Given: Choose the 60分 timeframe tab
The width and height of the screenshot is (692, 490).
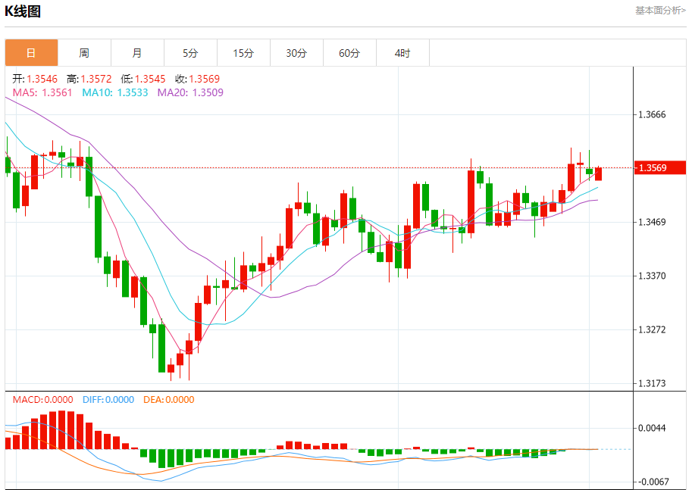Looking at the screenshot, I should coord(349,53).
